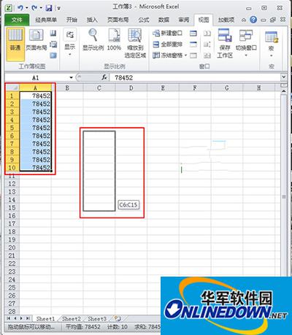Screen dimensions: 292x335
Task: Open the Freeze Panes (冻结窗格) dropdown arrow
Action: point(185,55)
